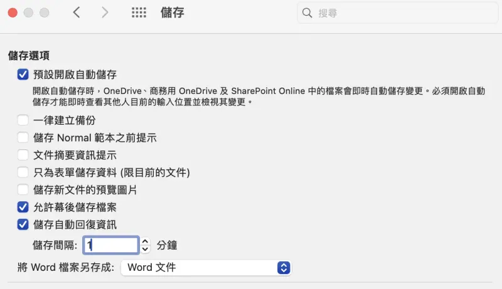Click the 儲存 window title
This screenshot has width=502, height=289.
coord(172,13)
